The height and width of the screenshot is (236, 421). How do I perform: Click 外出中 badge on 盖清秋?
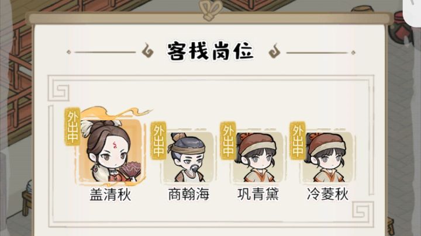pyautogui.click(x=73, y=127)
